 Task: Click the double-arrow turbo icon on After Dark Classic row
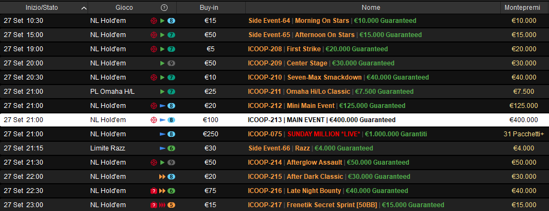[x=163, y=177]
